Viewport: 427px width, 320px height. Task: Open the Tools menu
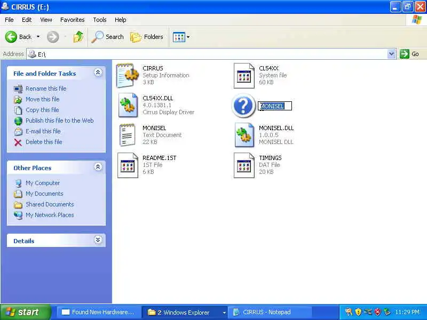tap(100, 20)
